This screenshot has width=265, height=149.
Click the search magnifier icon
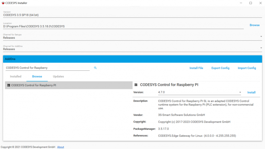pyautogui.click(x=95, y=68)
